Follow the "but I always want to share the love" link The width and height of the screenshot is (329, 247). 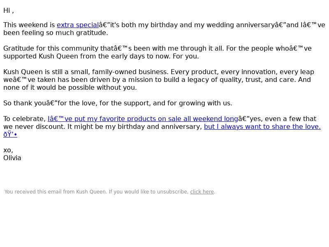(x=262, y=127)
